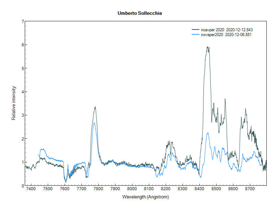275x208 pixels.
Task: Click y-axis tick label 5
Action: [x=23, y=68]
